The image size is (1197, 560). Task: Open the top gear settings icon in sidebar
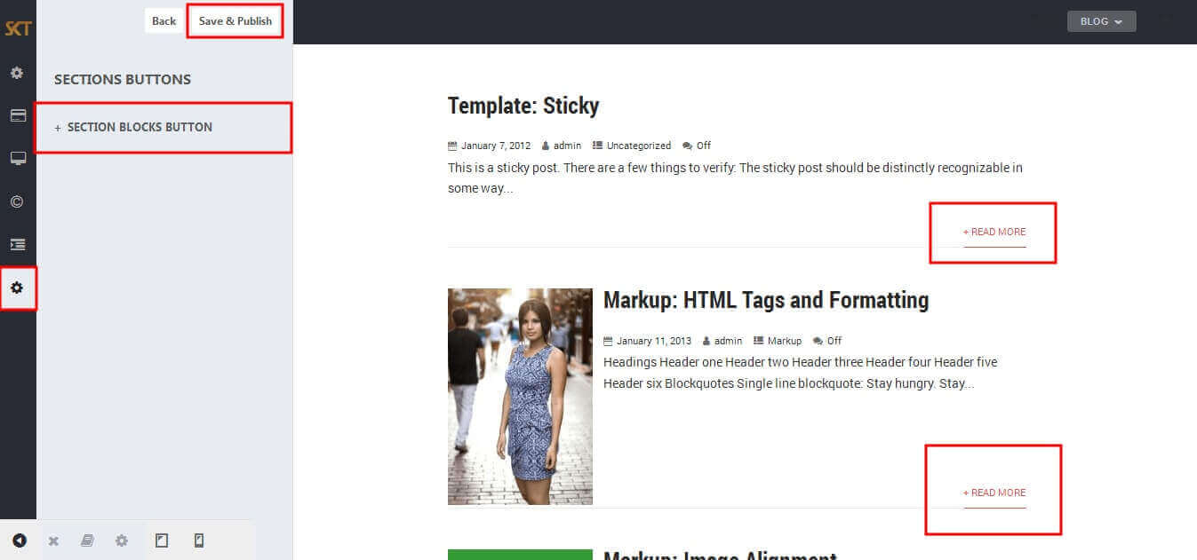17,73
